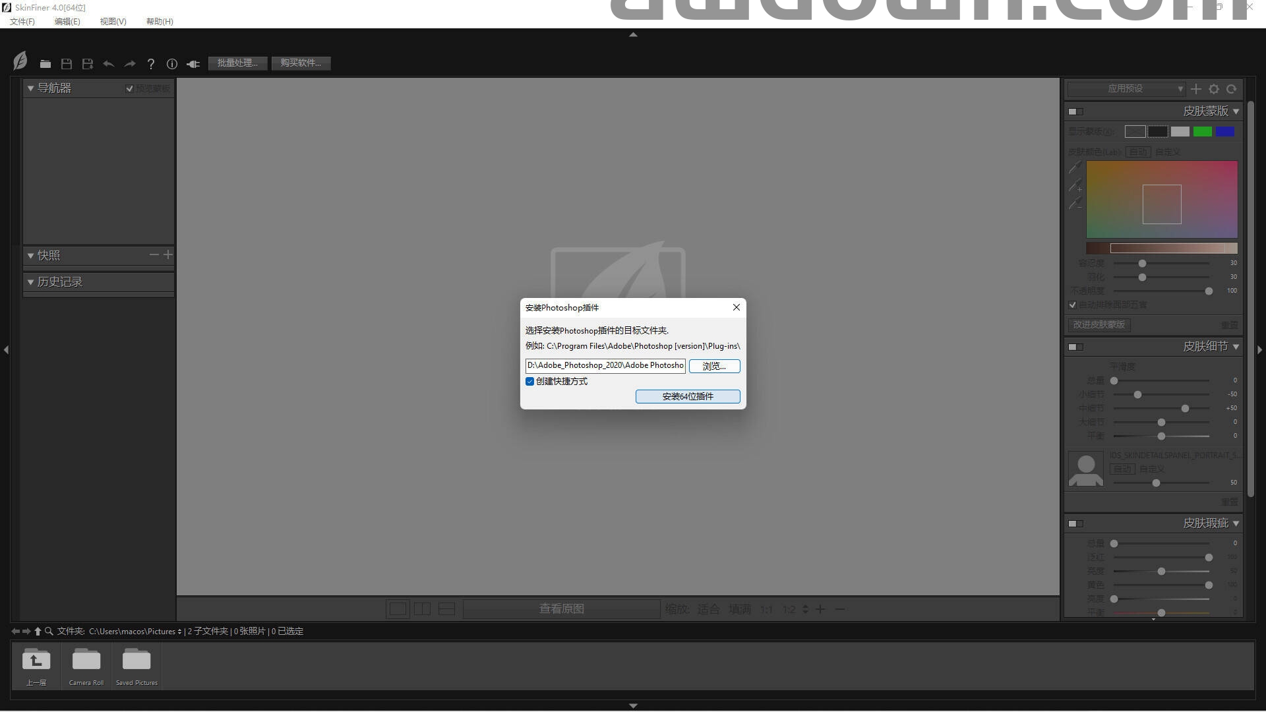Collapse the 皮肤细节 panel arrow
Screen dimensions: 1266x712
coord(1236,347)
